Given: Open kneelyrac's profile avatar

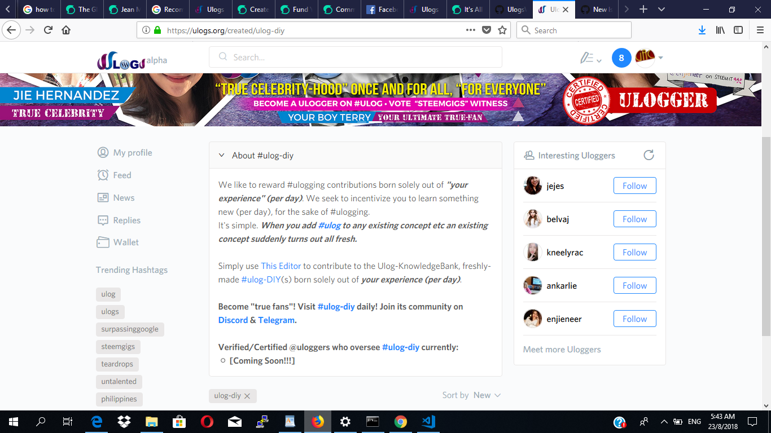Looking at the screenshot, I should point(533,253).
